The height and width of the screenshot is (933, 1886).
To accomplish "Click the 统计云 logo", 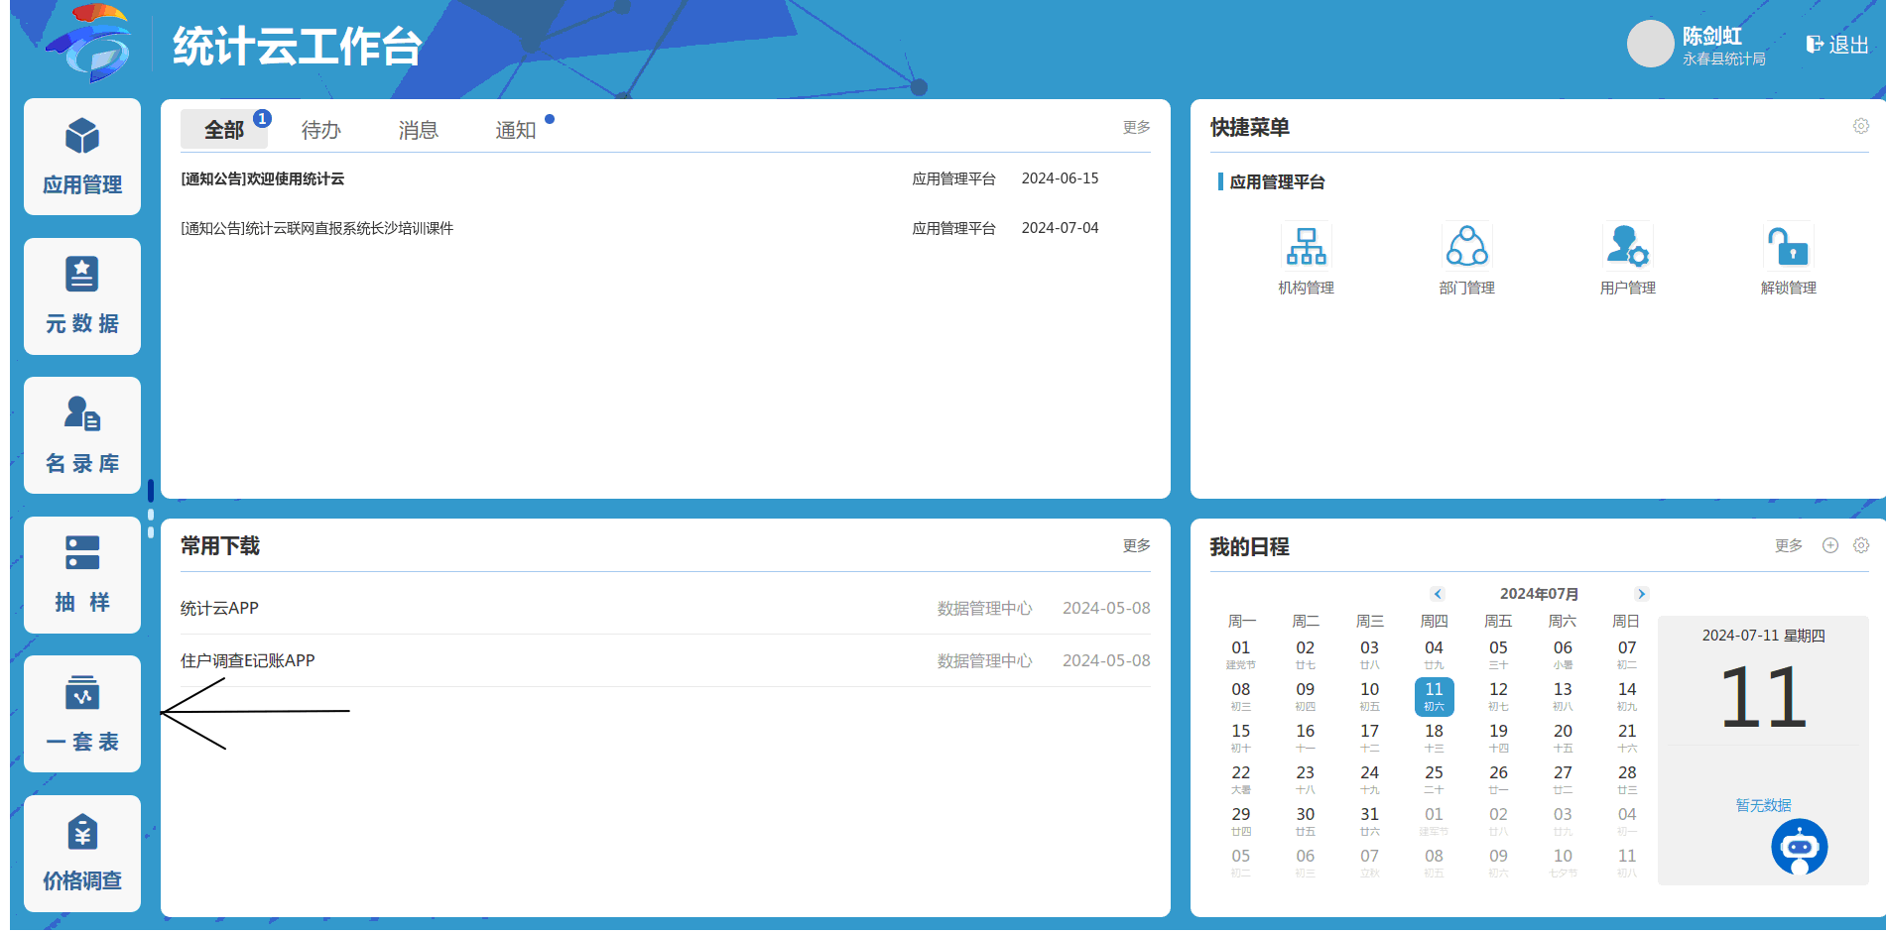I will 89,44.
